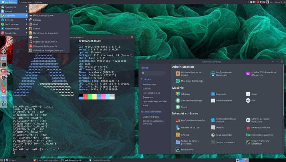Open the Emplacements menu
This screenshot has width=286, height=162.
[25, 2]
